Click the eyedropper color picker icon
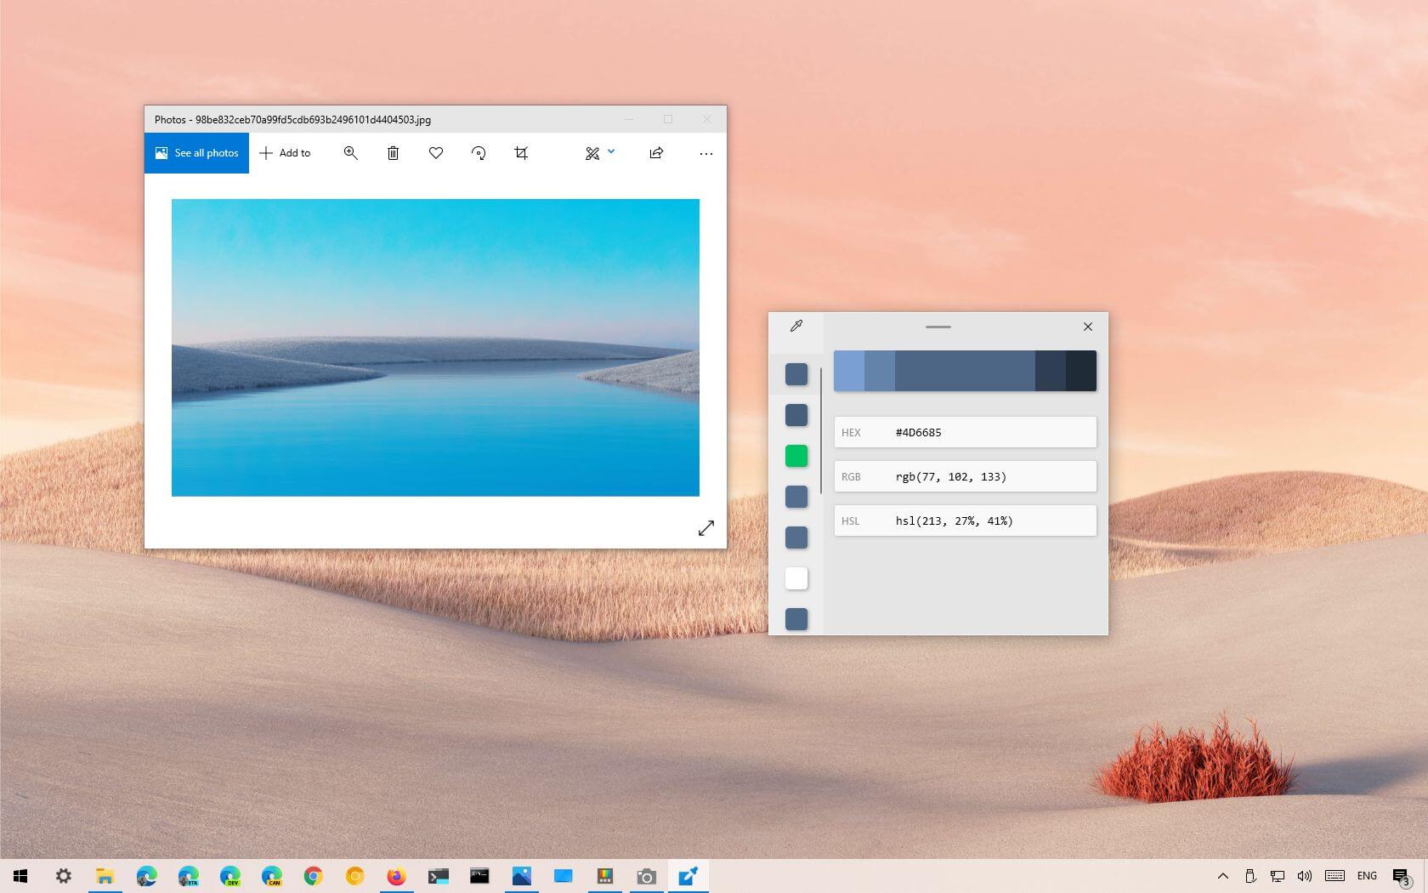The height and width of the screenshot is (893, 1428). (796, 326)
